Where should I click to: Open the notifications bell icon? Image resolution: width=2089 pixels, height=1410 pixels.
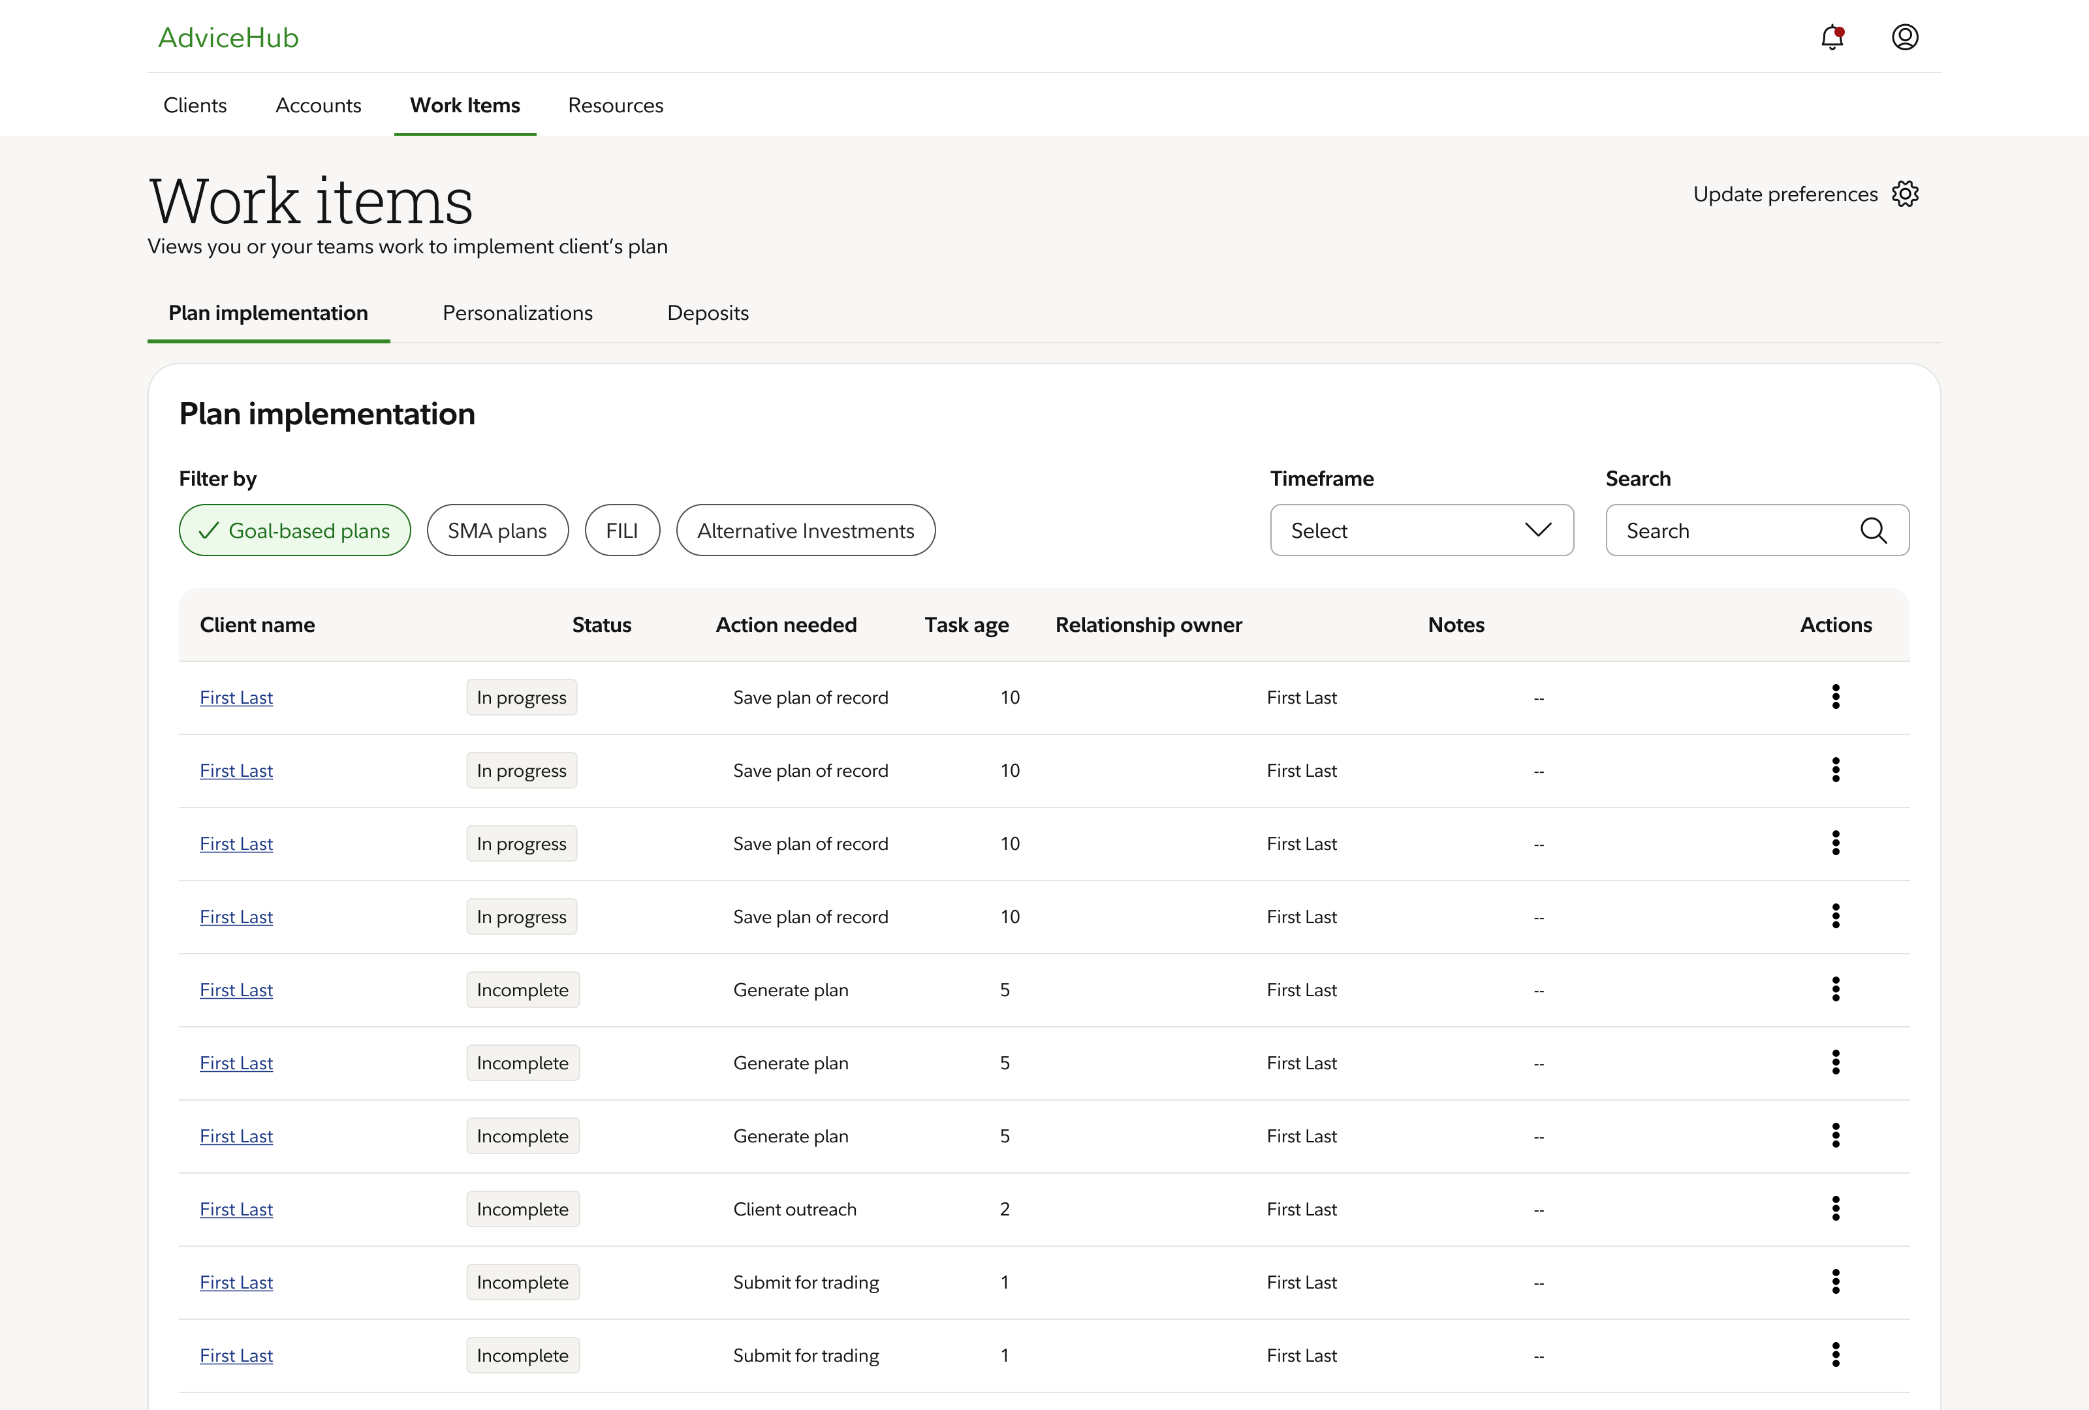[x=1832, y=38]
